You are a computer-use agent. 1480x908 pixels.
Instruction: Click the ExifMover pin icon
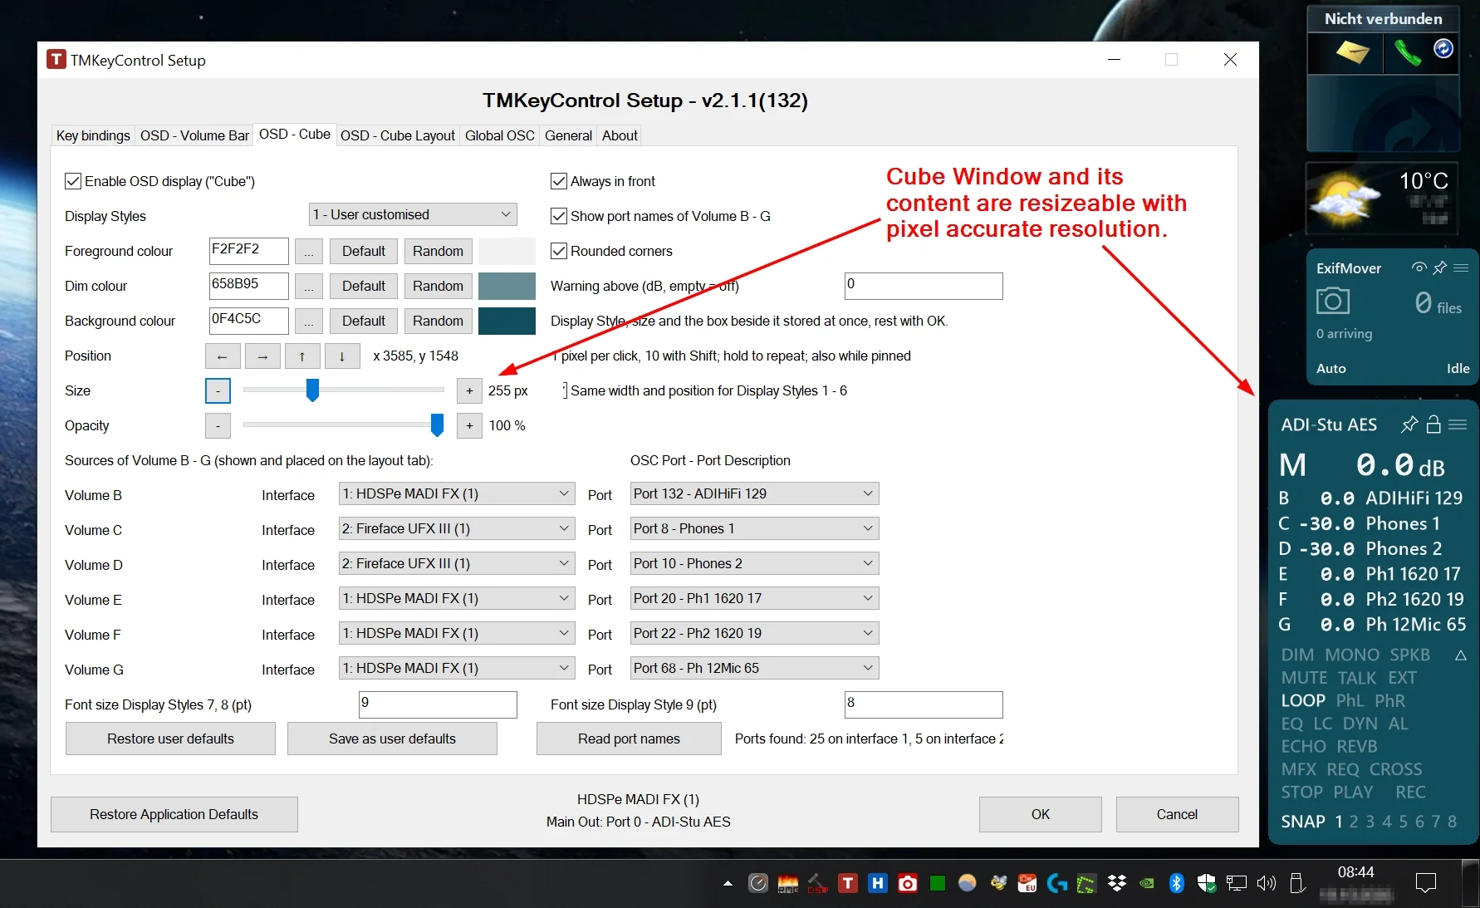click(1440, 267)
